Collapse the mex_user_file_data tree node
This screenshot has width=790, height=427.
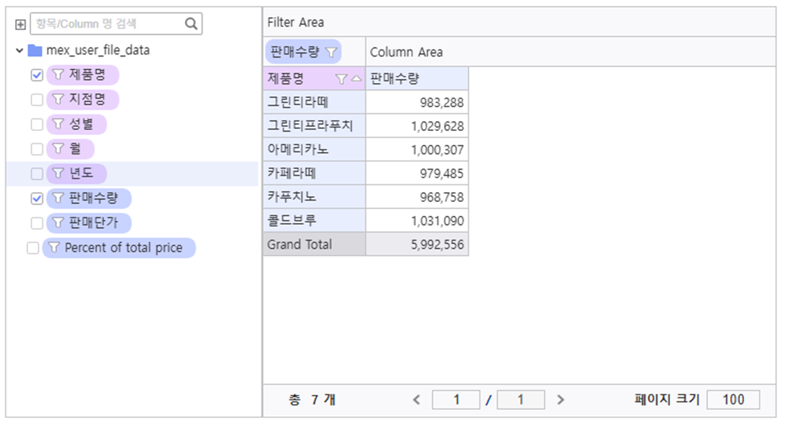20,50
